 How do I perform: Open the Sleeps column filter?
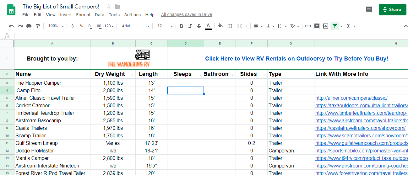[x=201, y=75]
